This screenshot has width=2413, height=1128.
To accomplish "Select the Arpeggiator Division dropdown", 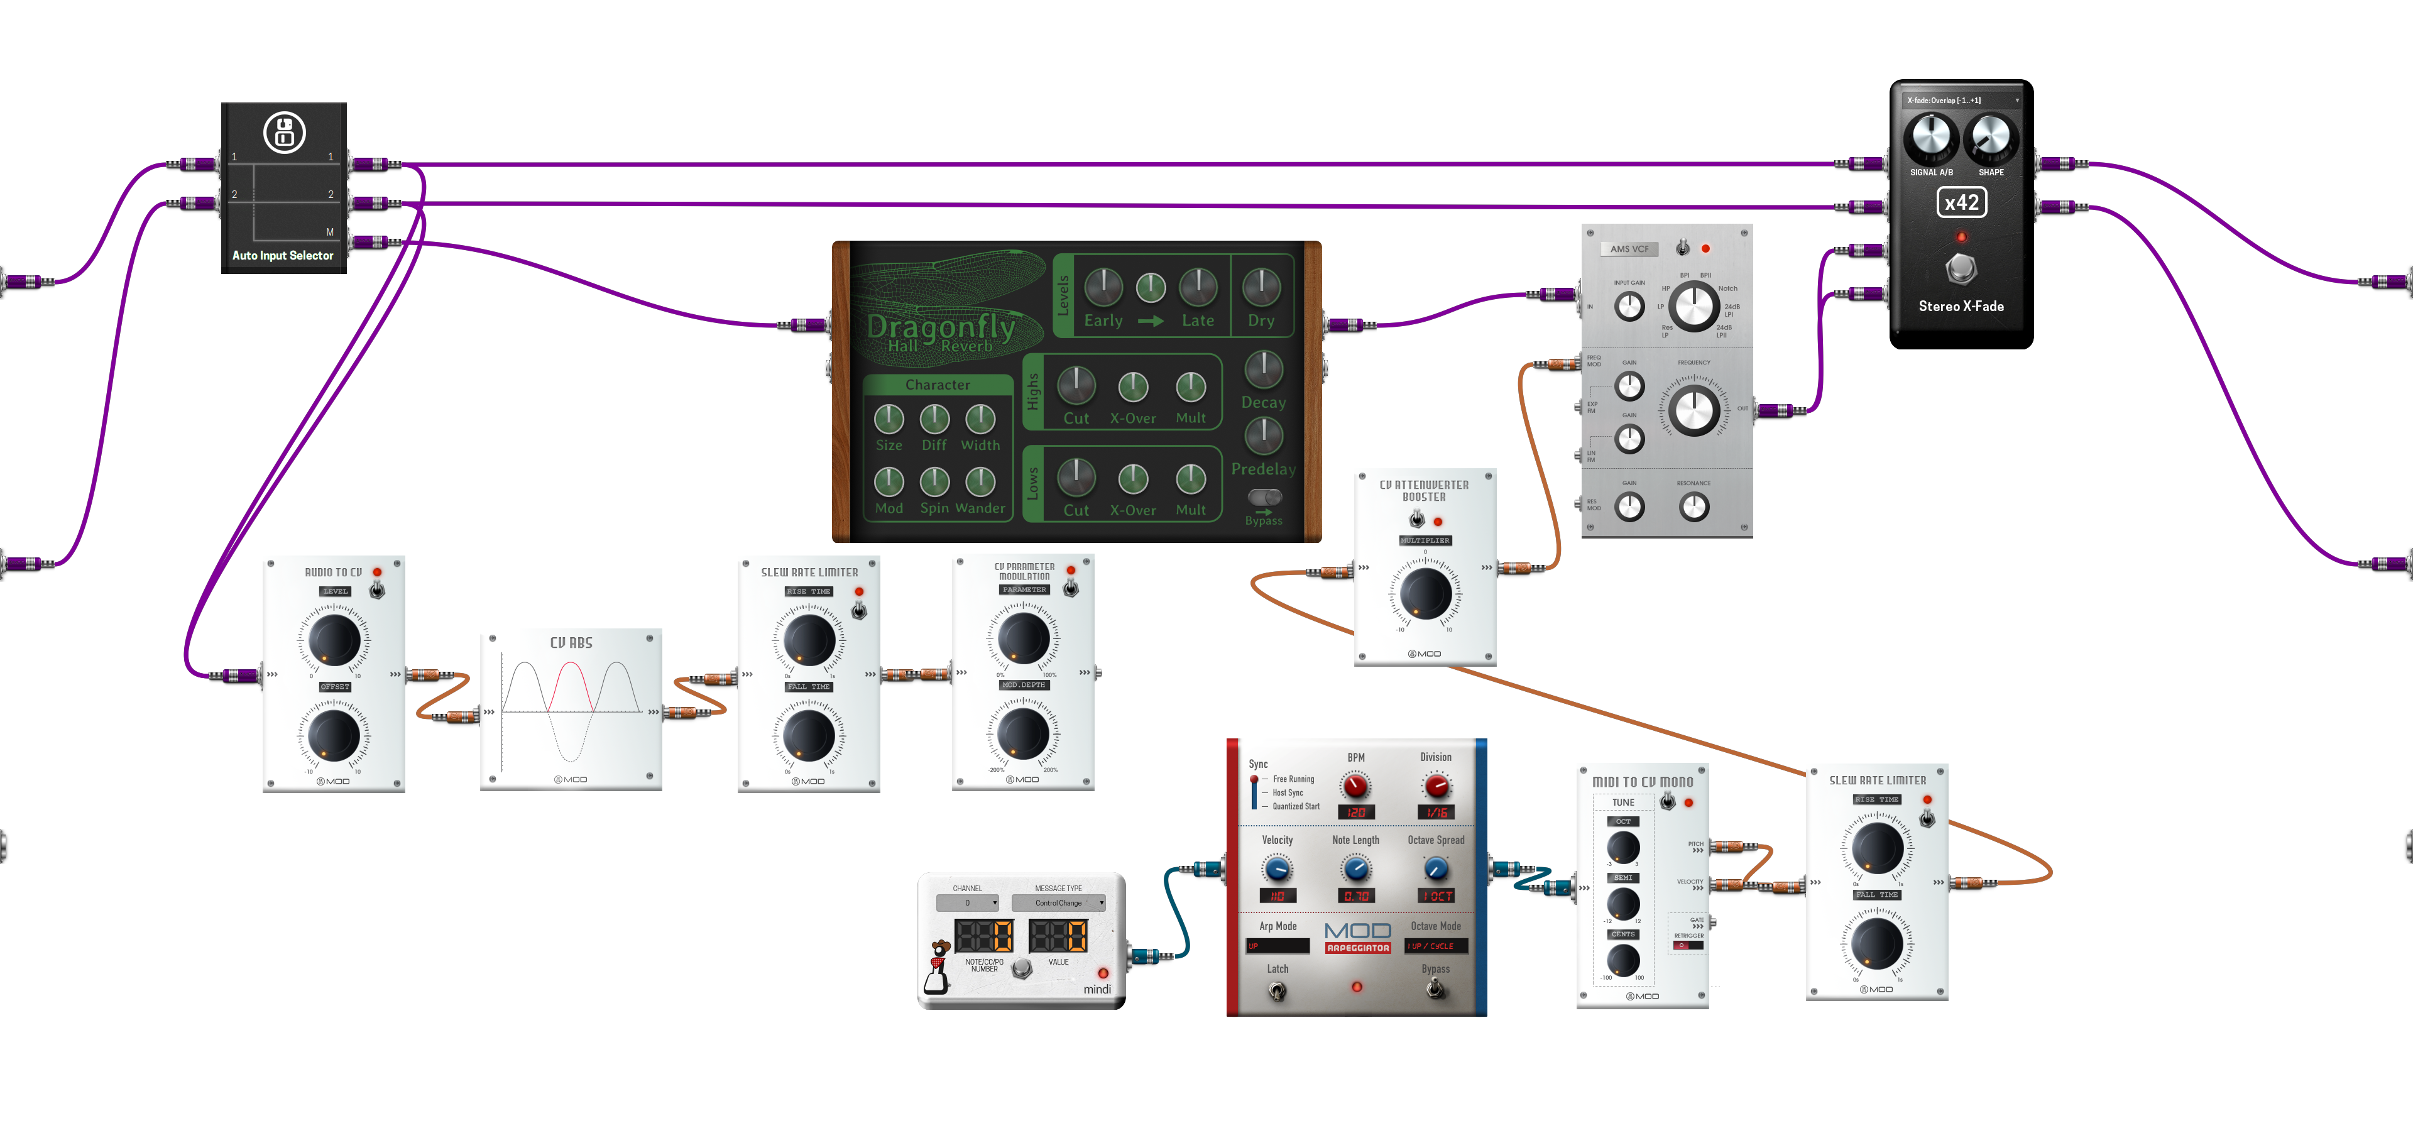I will coord(1440,811).
